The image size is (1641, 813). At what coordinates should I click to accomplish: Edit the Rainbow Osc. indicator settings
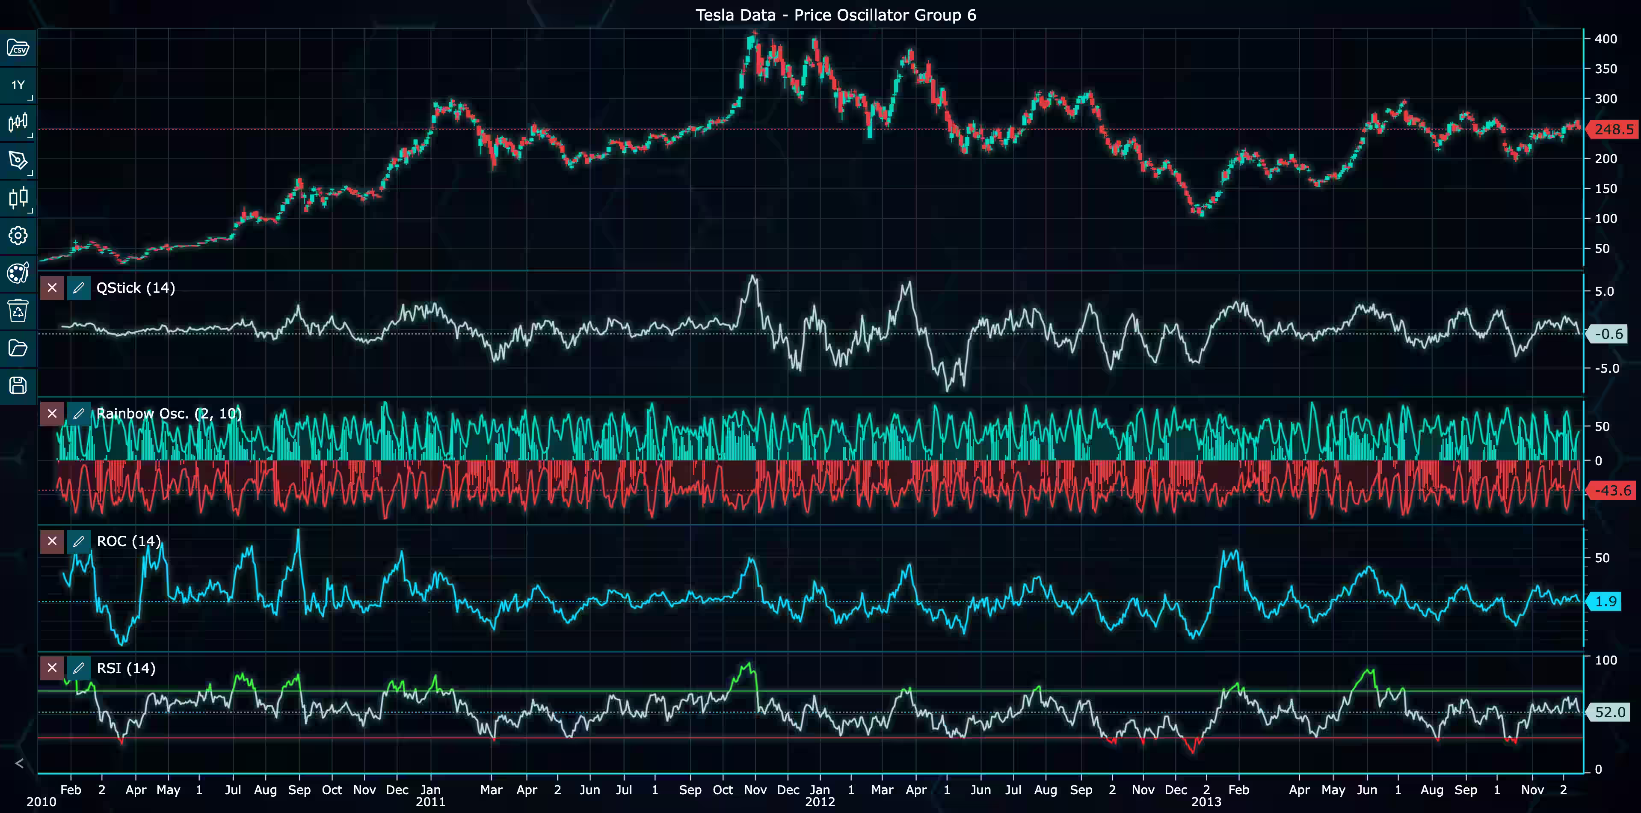pos(78,413)
